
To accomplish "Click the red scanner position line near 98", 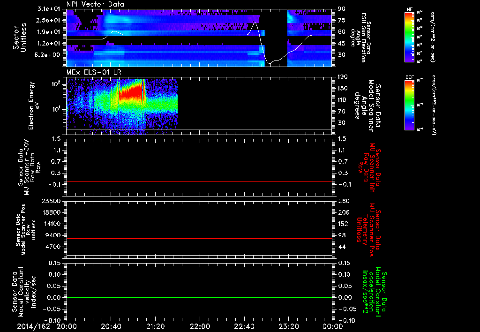I will tap(199, 238).
